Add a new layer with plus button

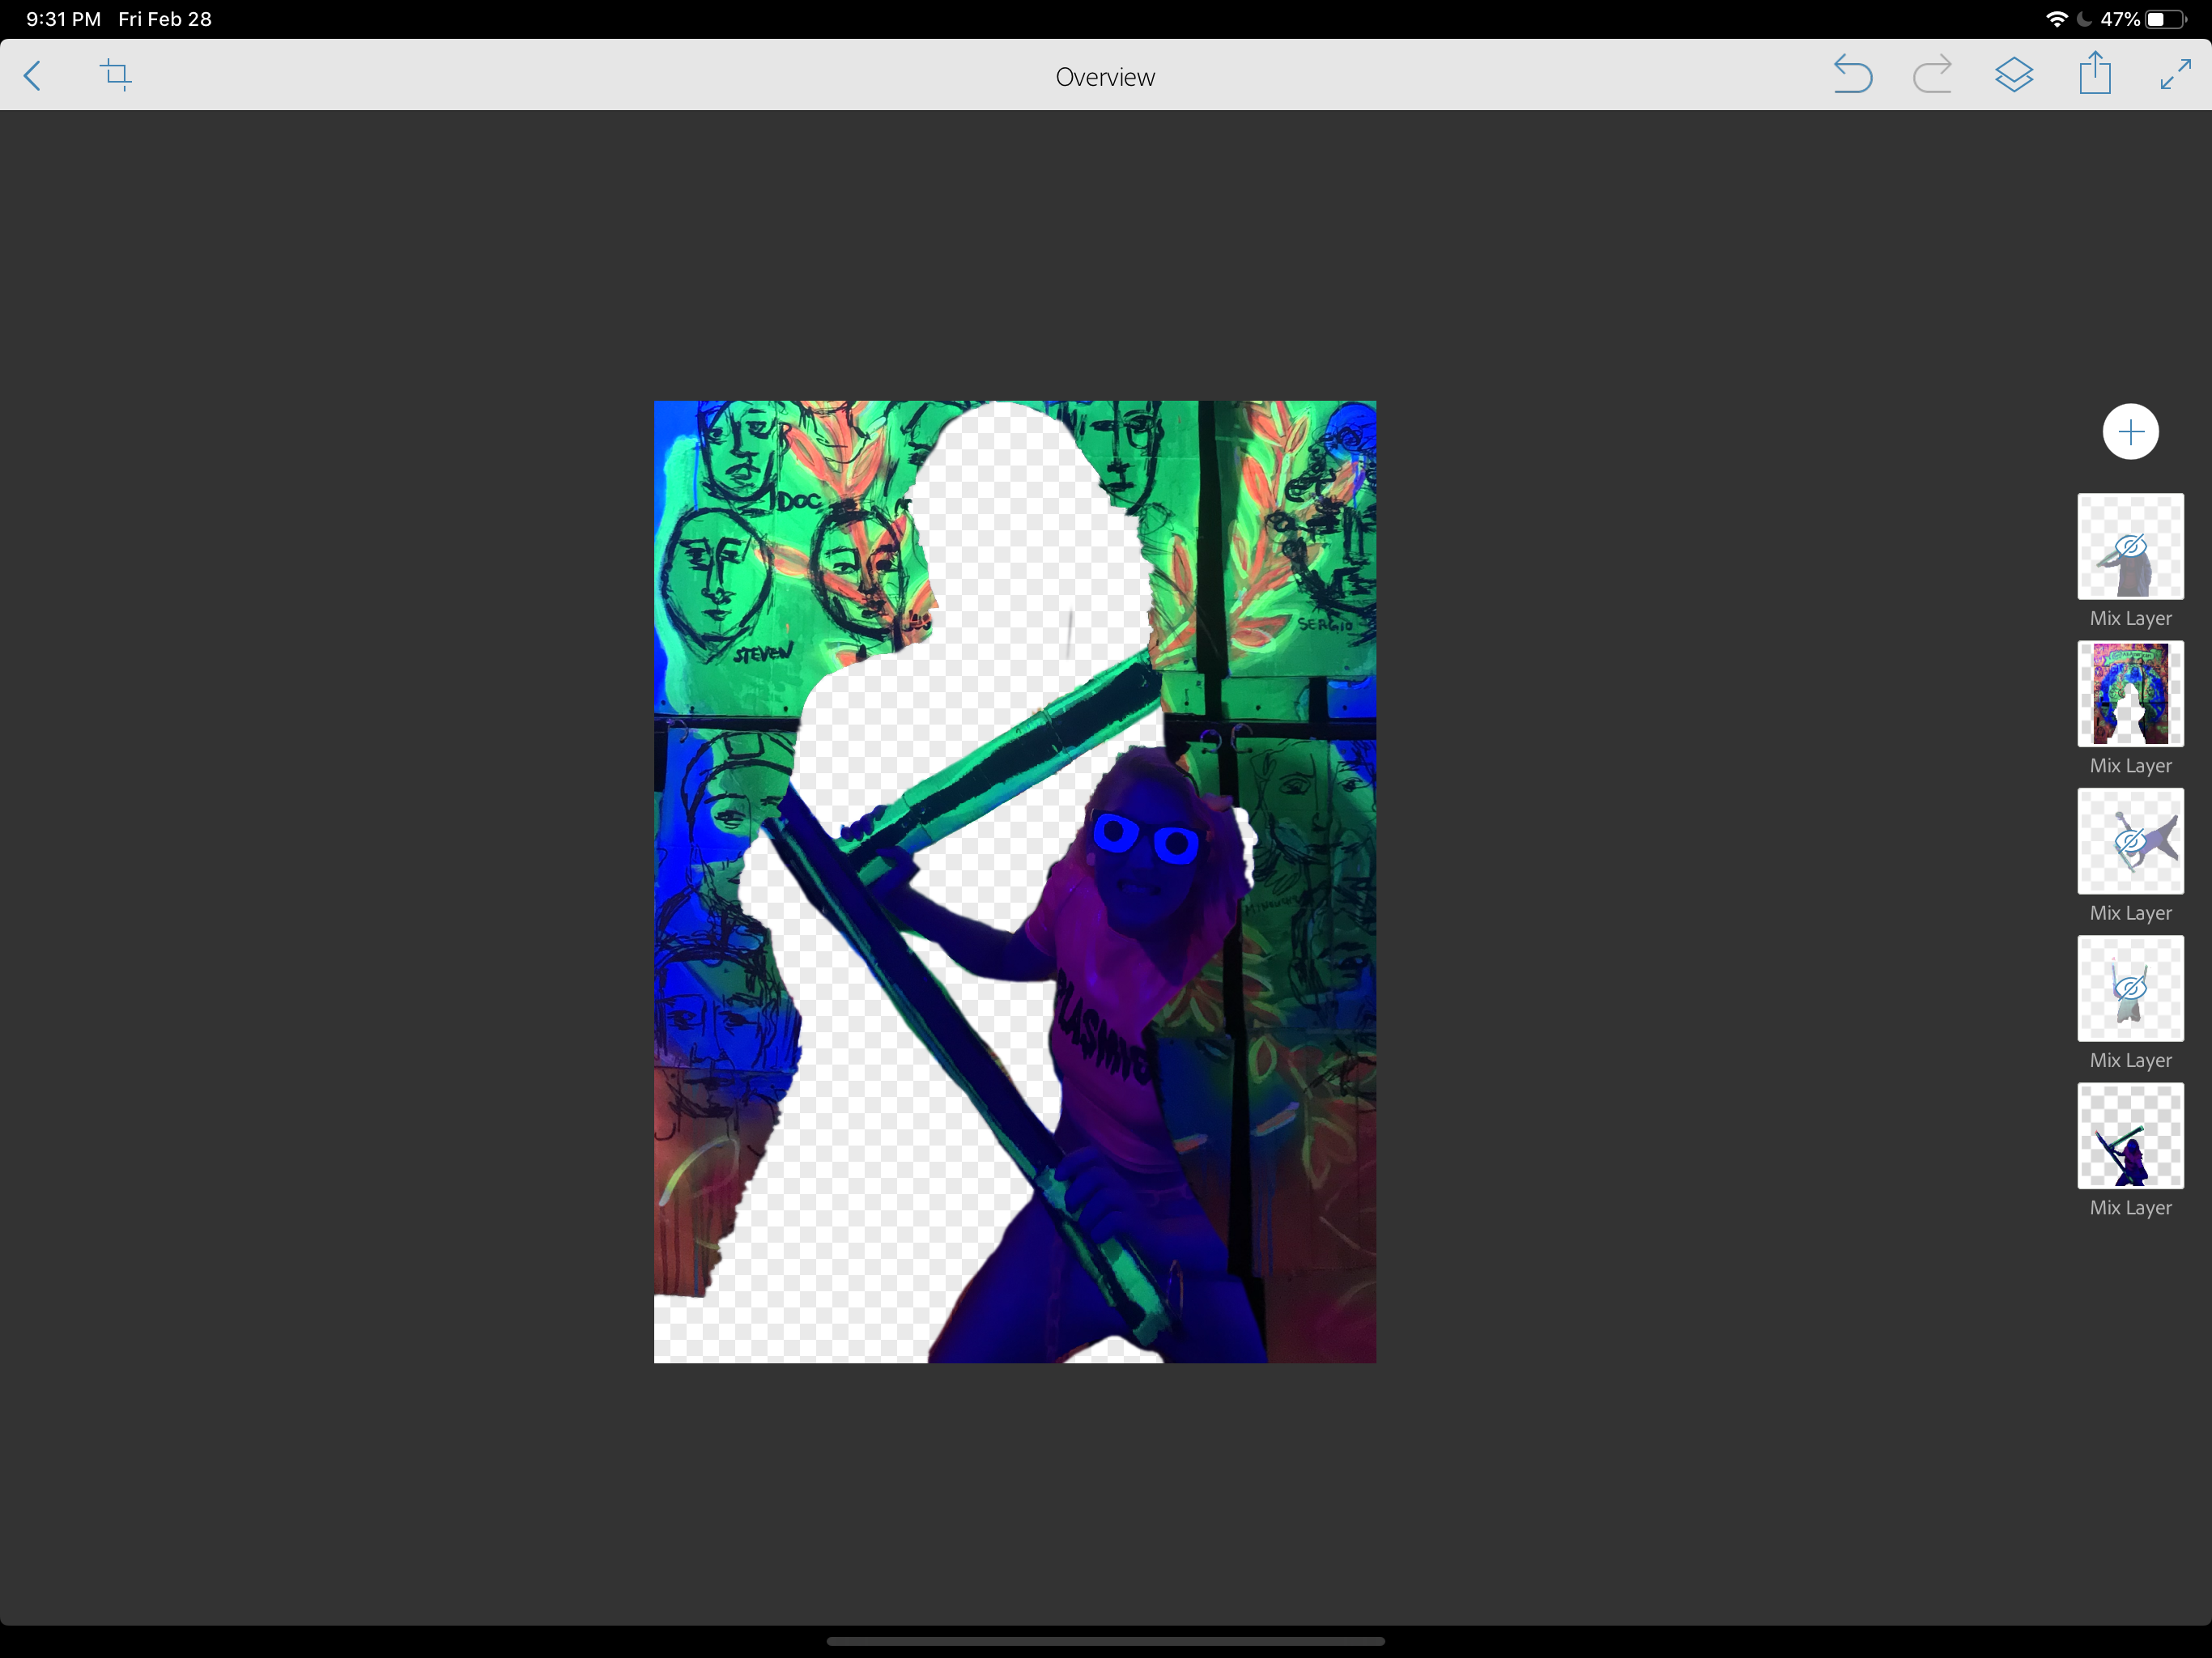(2130, 432)
